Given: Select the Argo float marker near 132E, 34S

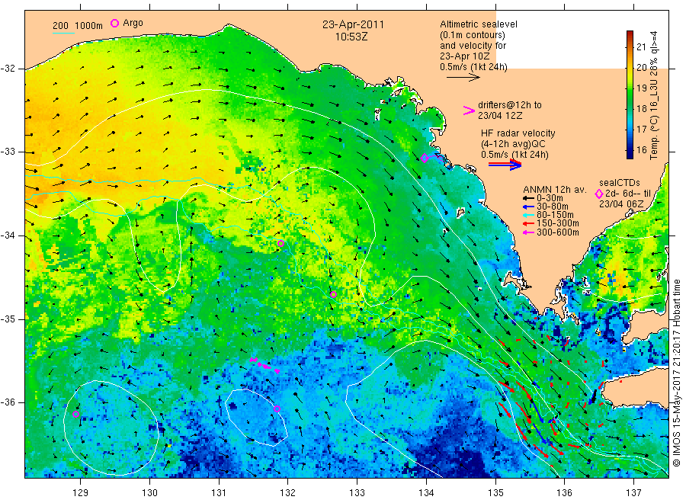Looking at the screenshot, I should click(280, 244).
